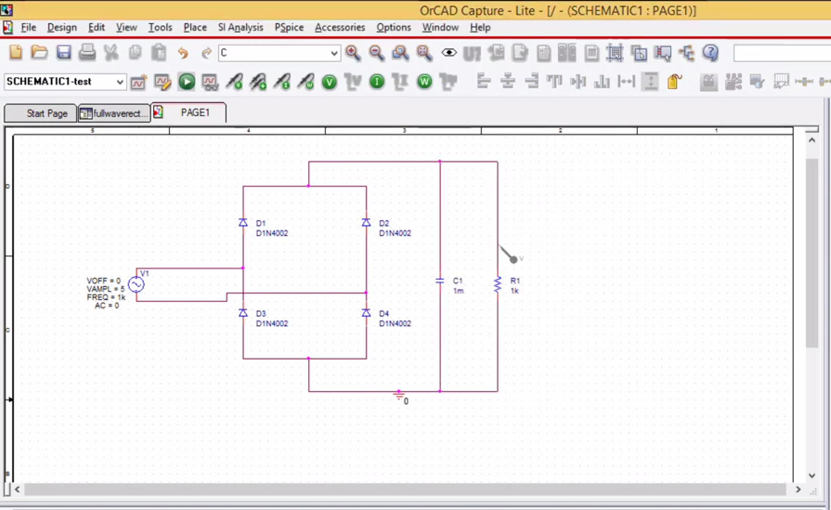The image size is (831, 510).
Task: Open the Accessories menu
Action: tap(340, 27)
